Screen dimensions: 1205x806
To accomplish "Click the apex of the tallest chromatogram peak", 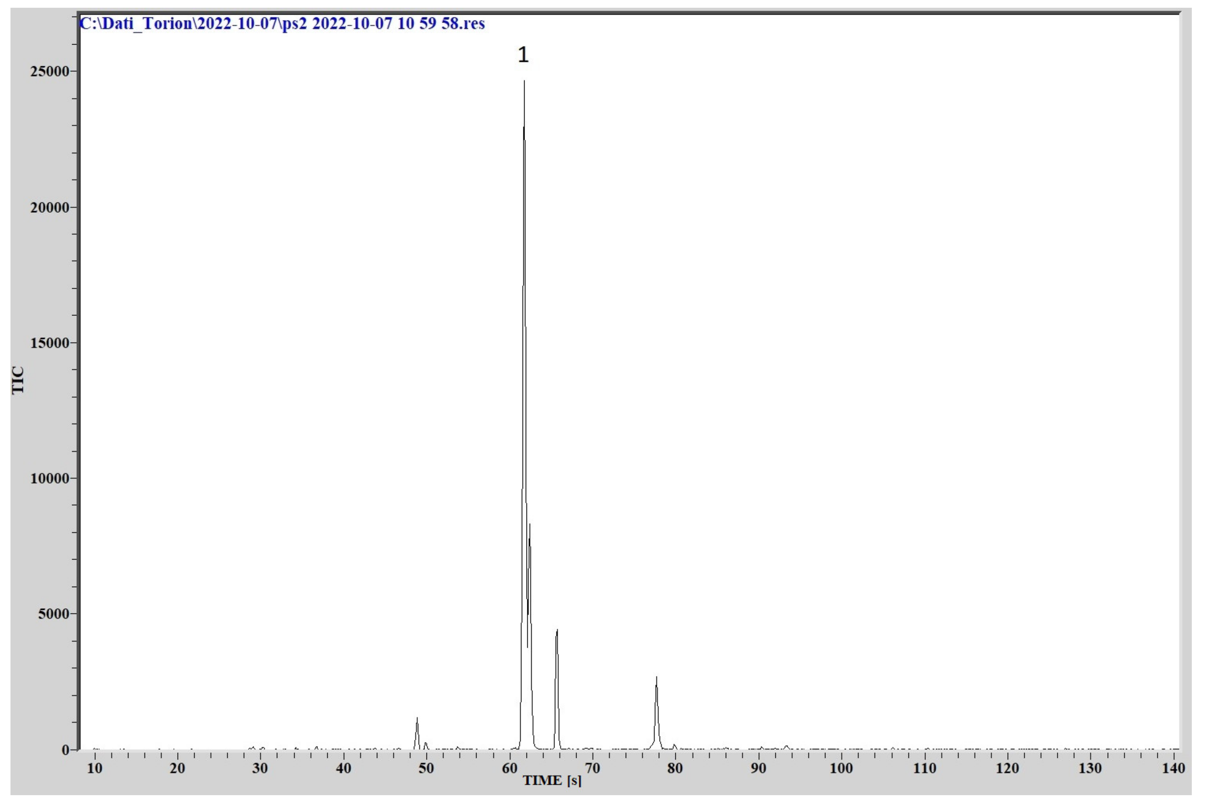I will tap(524, 82).
